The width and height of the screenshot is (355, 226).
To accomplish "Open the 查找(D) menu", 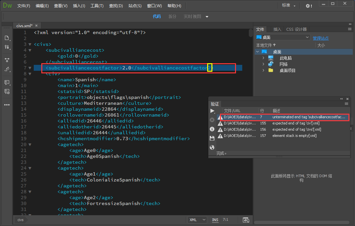I will click(x=116, y=6).
